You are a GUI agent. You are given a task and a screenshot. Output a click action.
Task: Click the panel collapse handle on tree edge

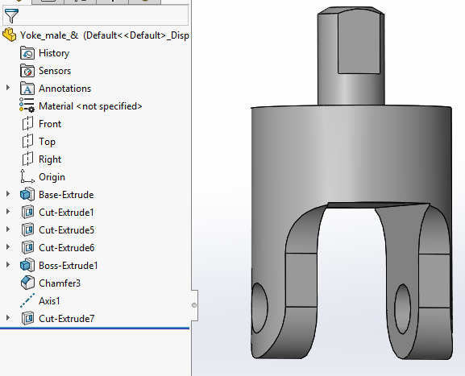tap(194, 305)
